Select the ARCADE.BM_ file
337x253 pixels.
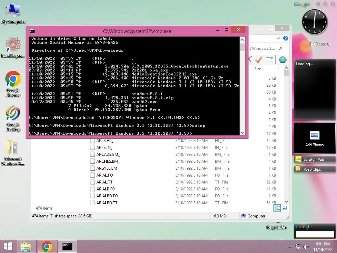click(x=108, y=154)
